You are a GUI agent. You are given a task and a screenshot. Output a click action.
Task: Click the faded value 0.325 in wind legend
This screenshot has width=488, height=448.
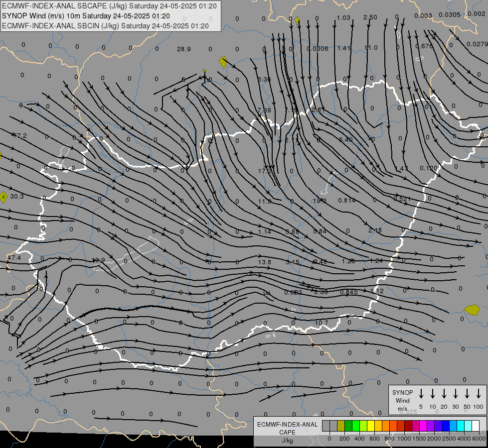[x=408, y=412]
